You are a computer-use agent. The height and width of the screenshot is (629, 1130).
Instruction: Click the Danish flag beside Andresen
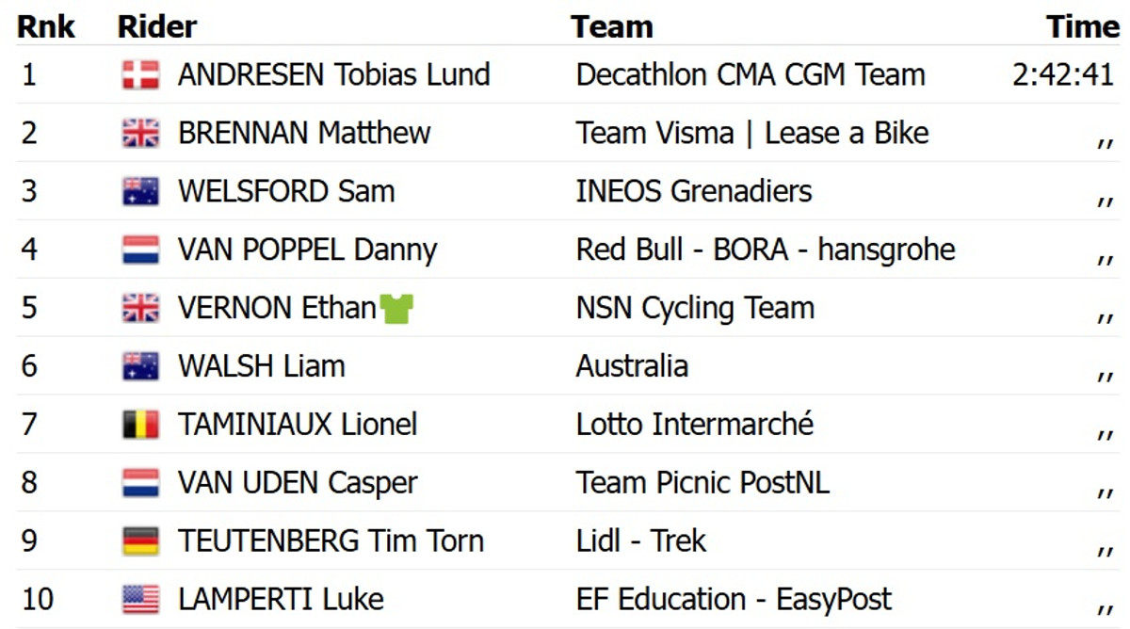click(x=140, y=75)
